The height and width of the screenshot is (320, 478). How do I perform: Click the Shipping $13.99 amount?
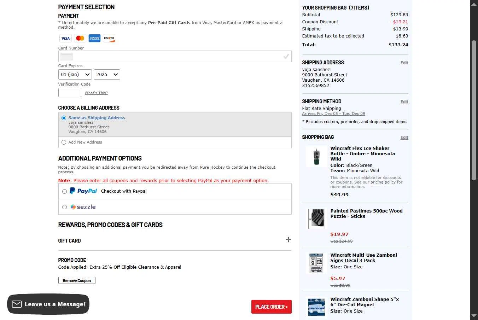tap(401, 29)
